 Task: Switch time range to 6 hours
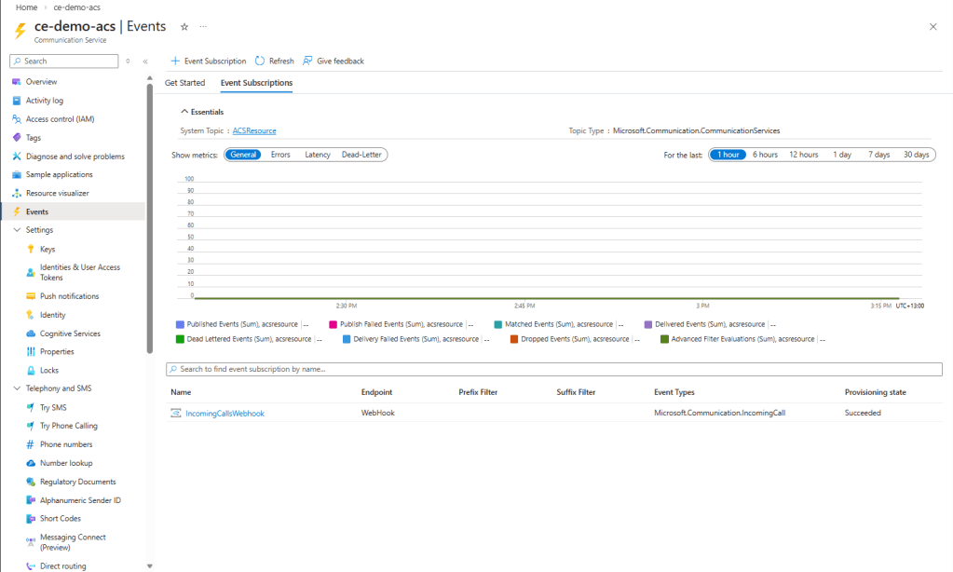click(765, 155)
